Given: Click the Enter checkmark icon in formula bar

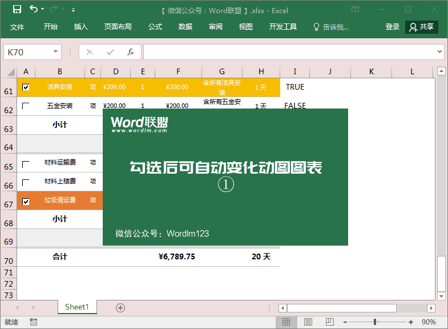Looking at the screenshot, I should [x=110, y=52].
